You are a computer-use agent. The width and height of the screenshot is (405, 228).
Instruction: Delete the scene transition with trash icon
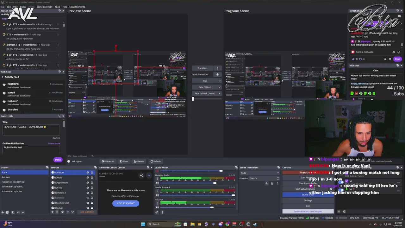pyautogui.click(x=272, y=183)
